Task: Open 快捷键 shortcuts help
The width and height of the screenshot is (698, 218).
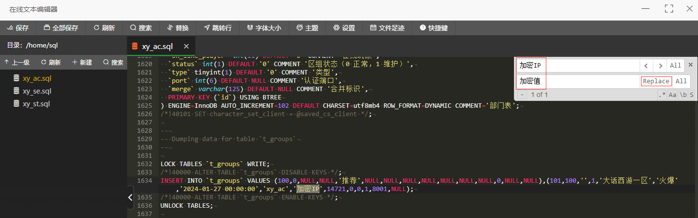Action: tap(433, 28)
